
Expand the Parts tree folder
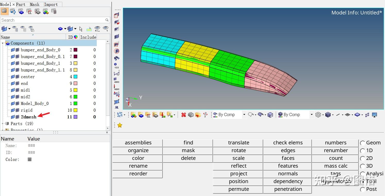tap(3, 124)
